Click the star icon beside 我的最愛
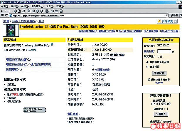This screenshot has width=182, height=131. coord(159,21)
